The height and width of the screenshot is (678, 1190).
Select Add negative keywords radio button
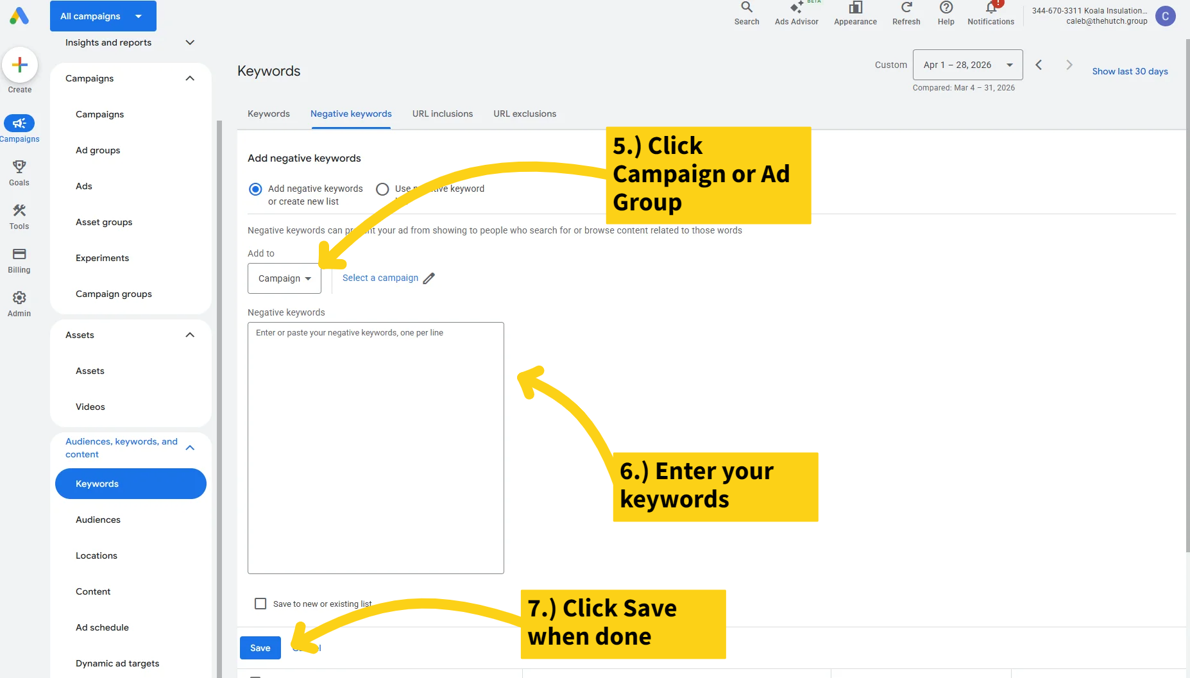pyautogui.click(x=255, y=189)
